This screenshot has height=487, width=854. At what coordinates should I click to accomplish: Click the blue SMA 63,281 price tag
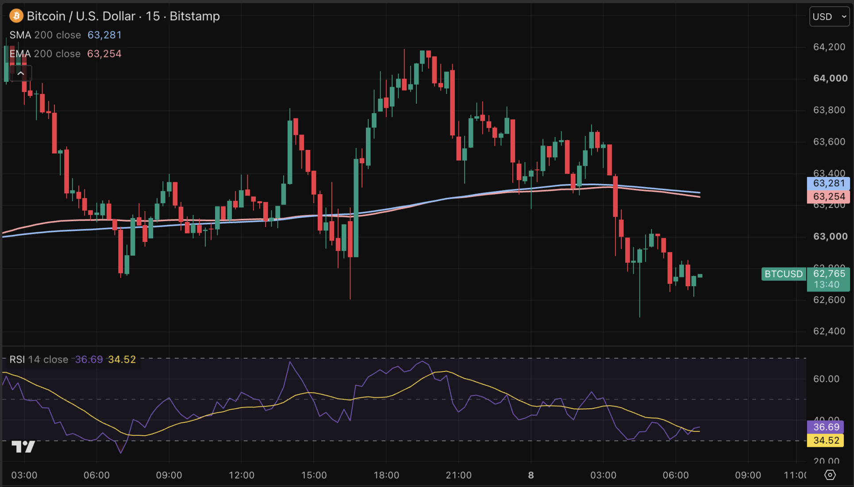(x=828, y=183)
